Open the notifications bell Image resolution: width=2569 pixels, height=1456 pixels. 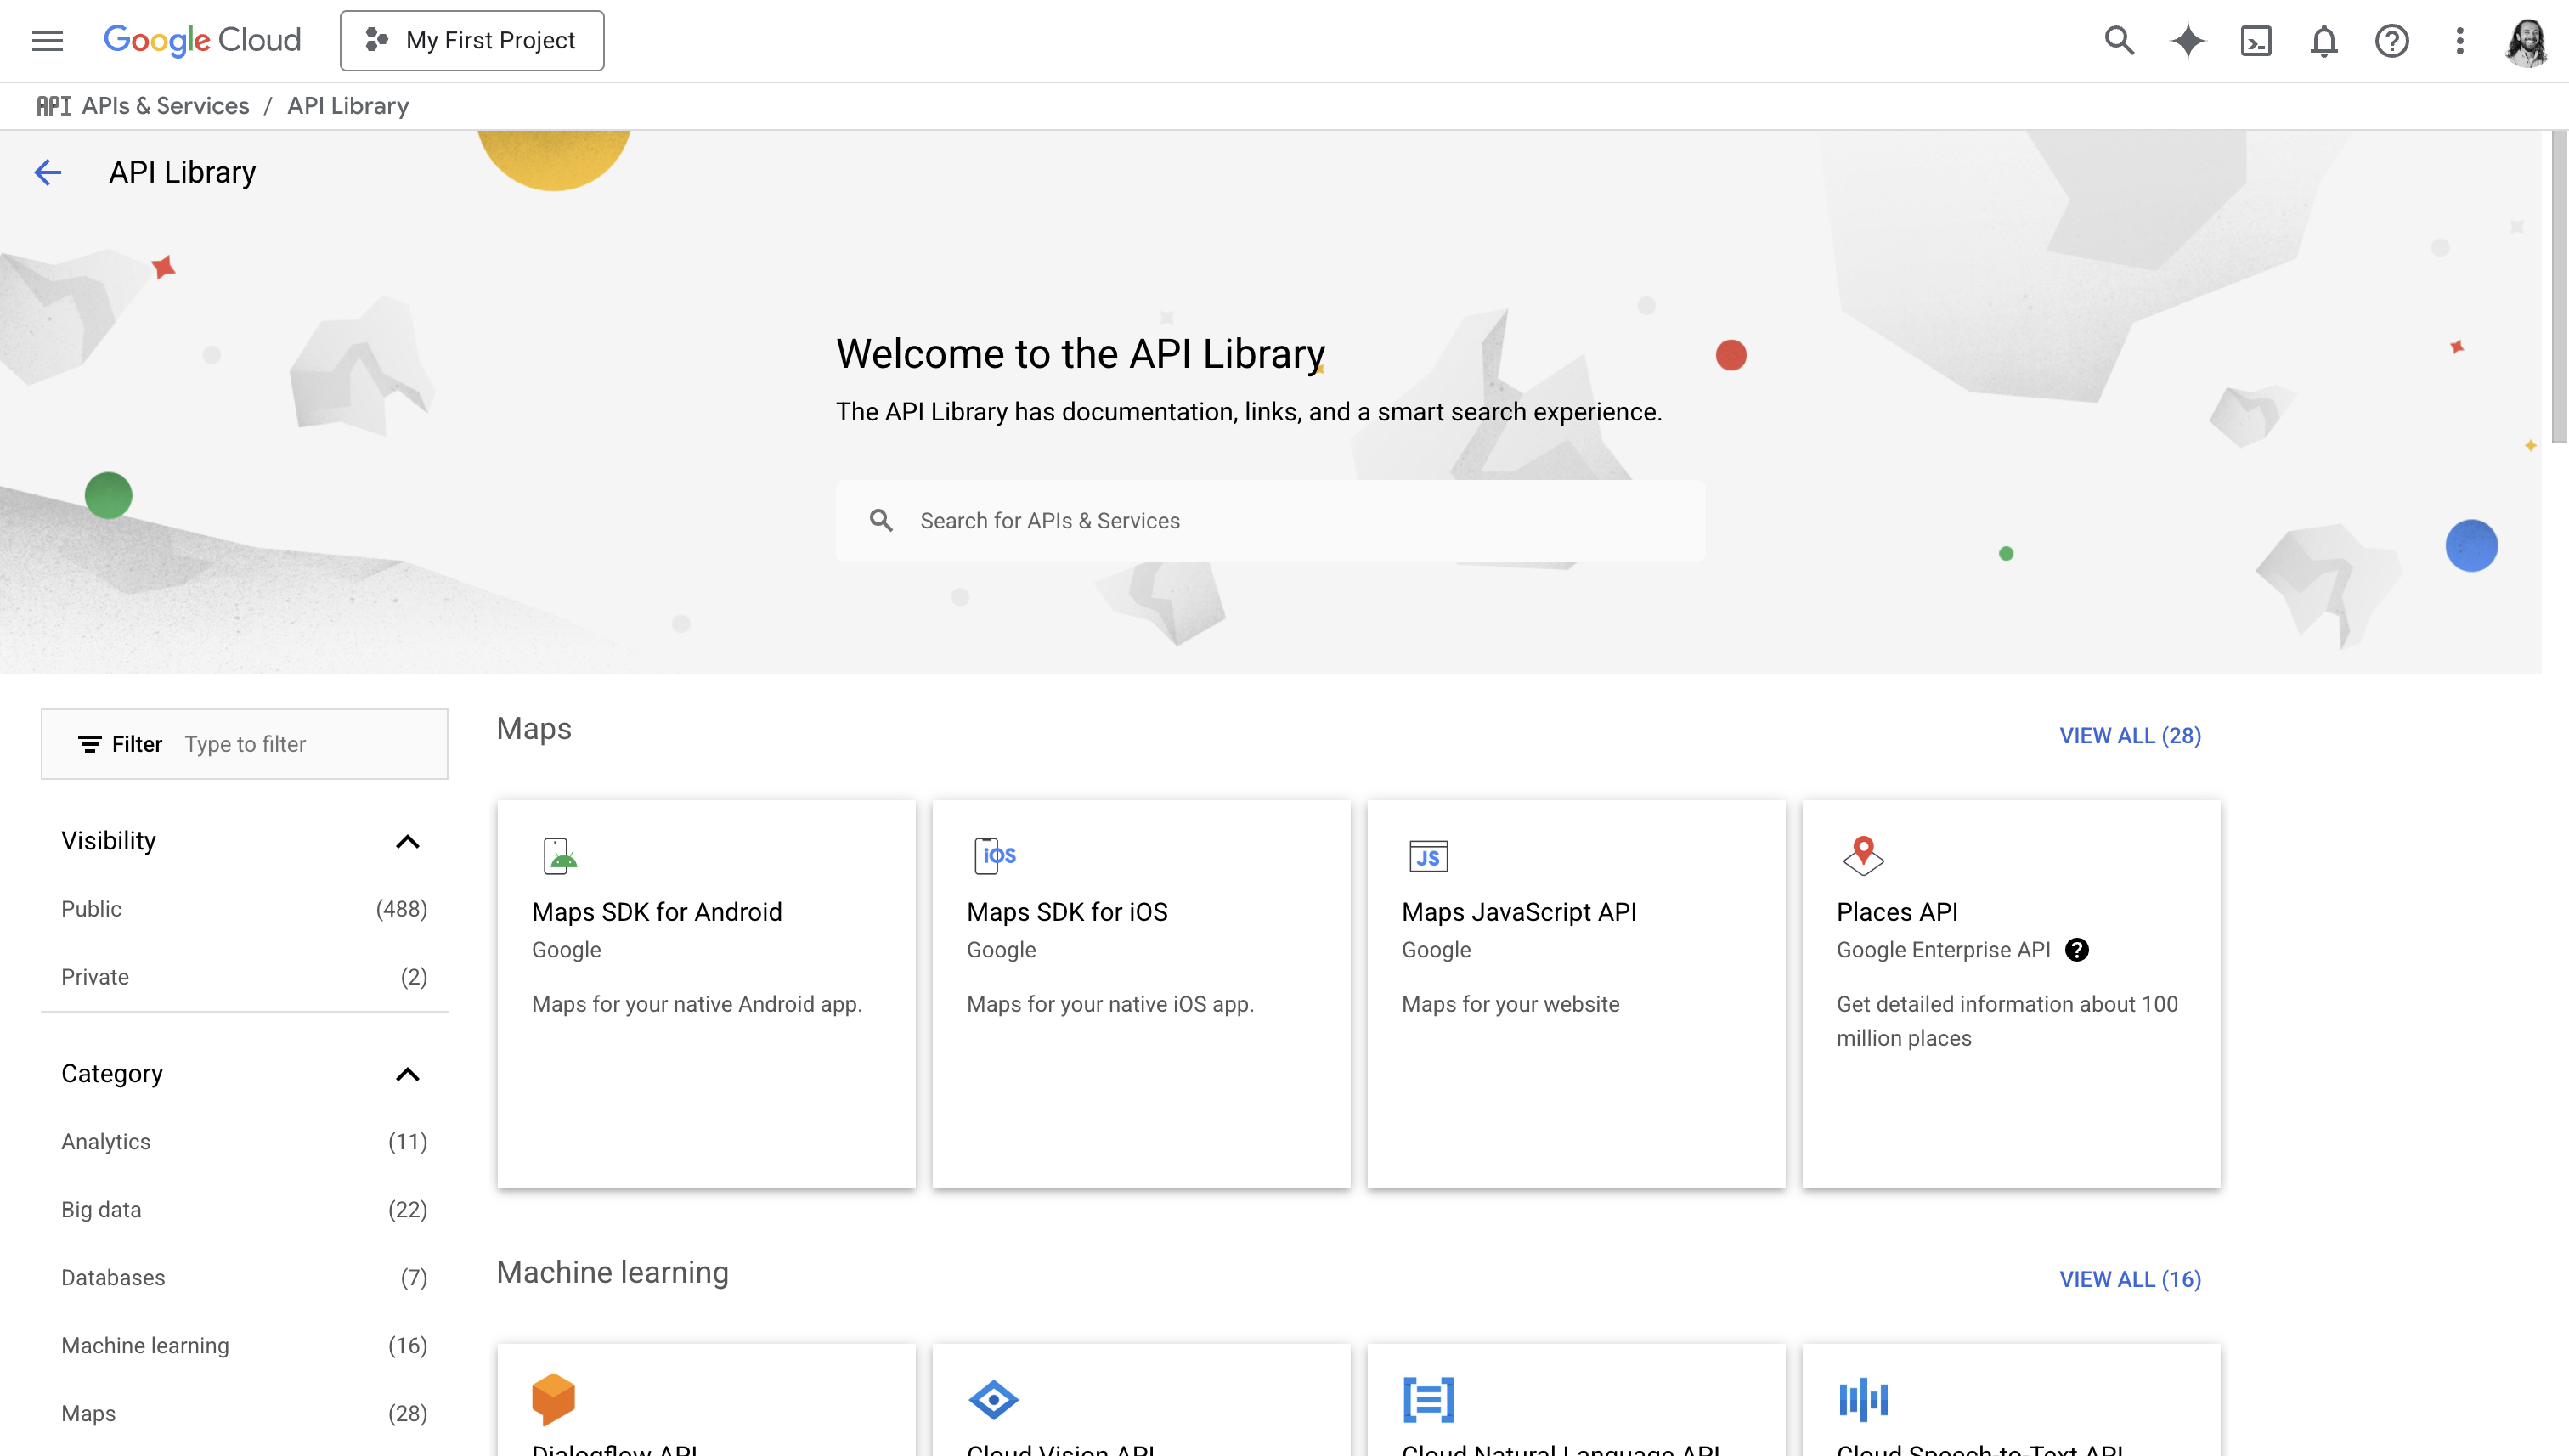coord(2323,40)
